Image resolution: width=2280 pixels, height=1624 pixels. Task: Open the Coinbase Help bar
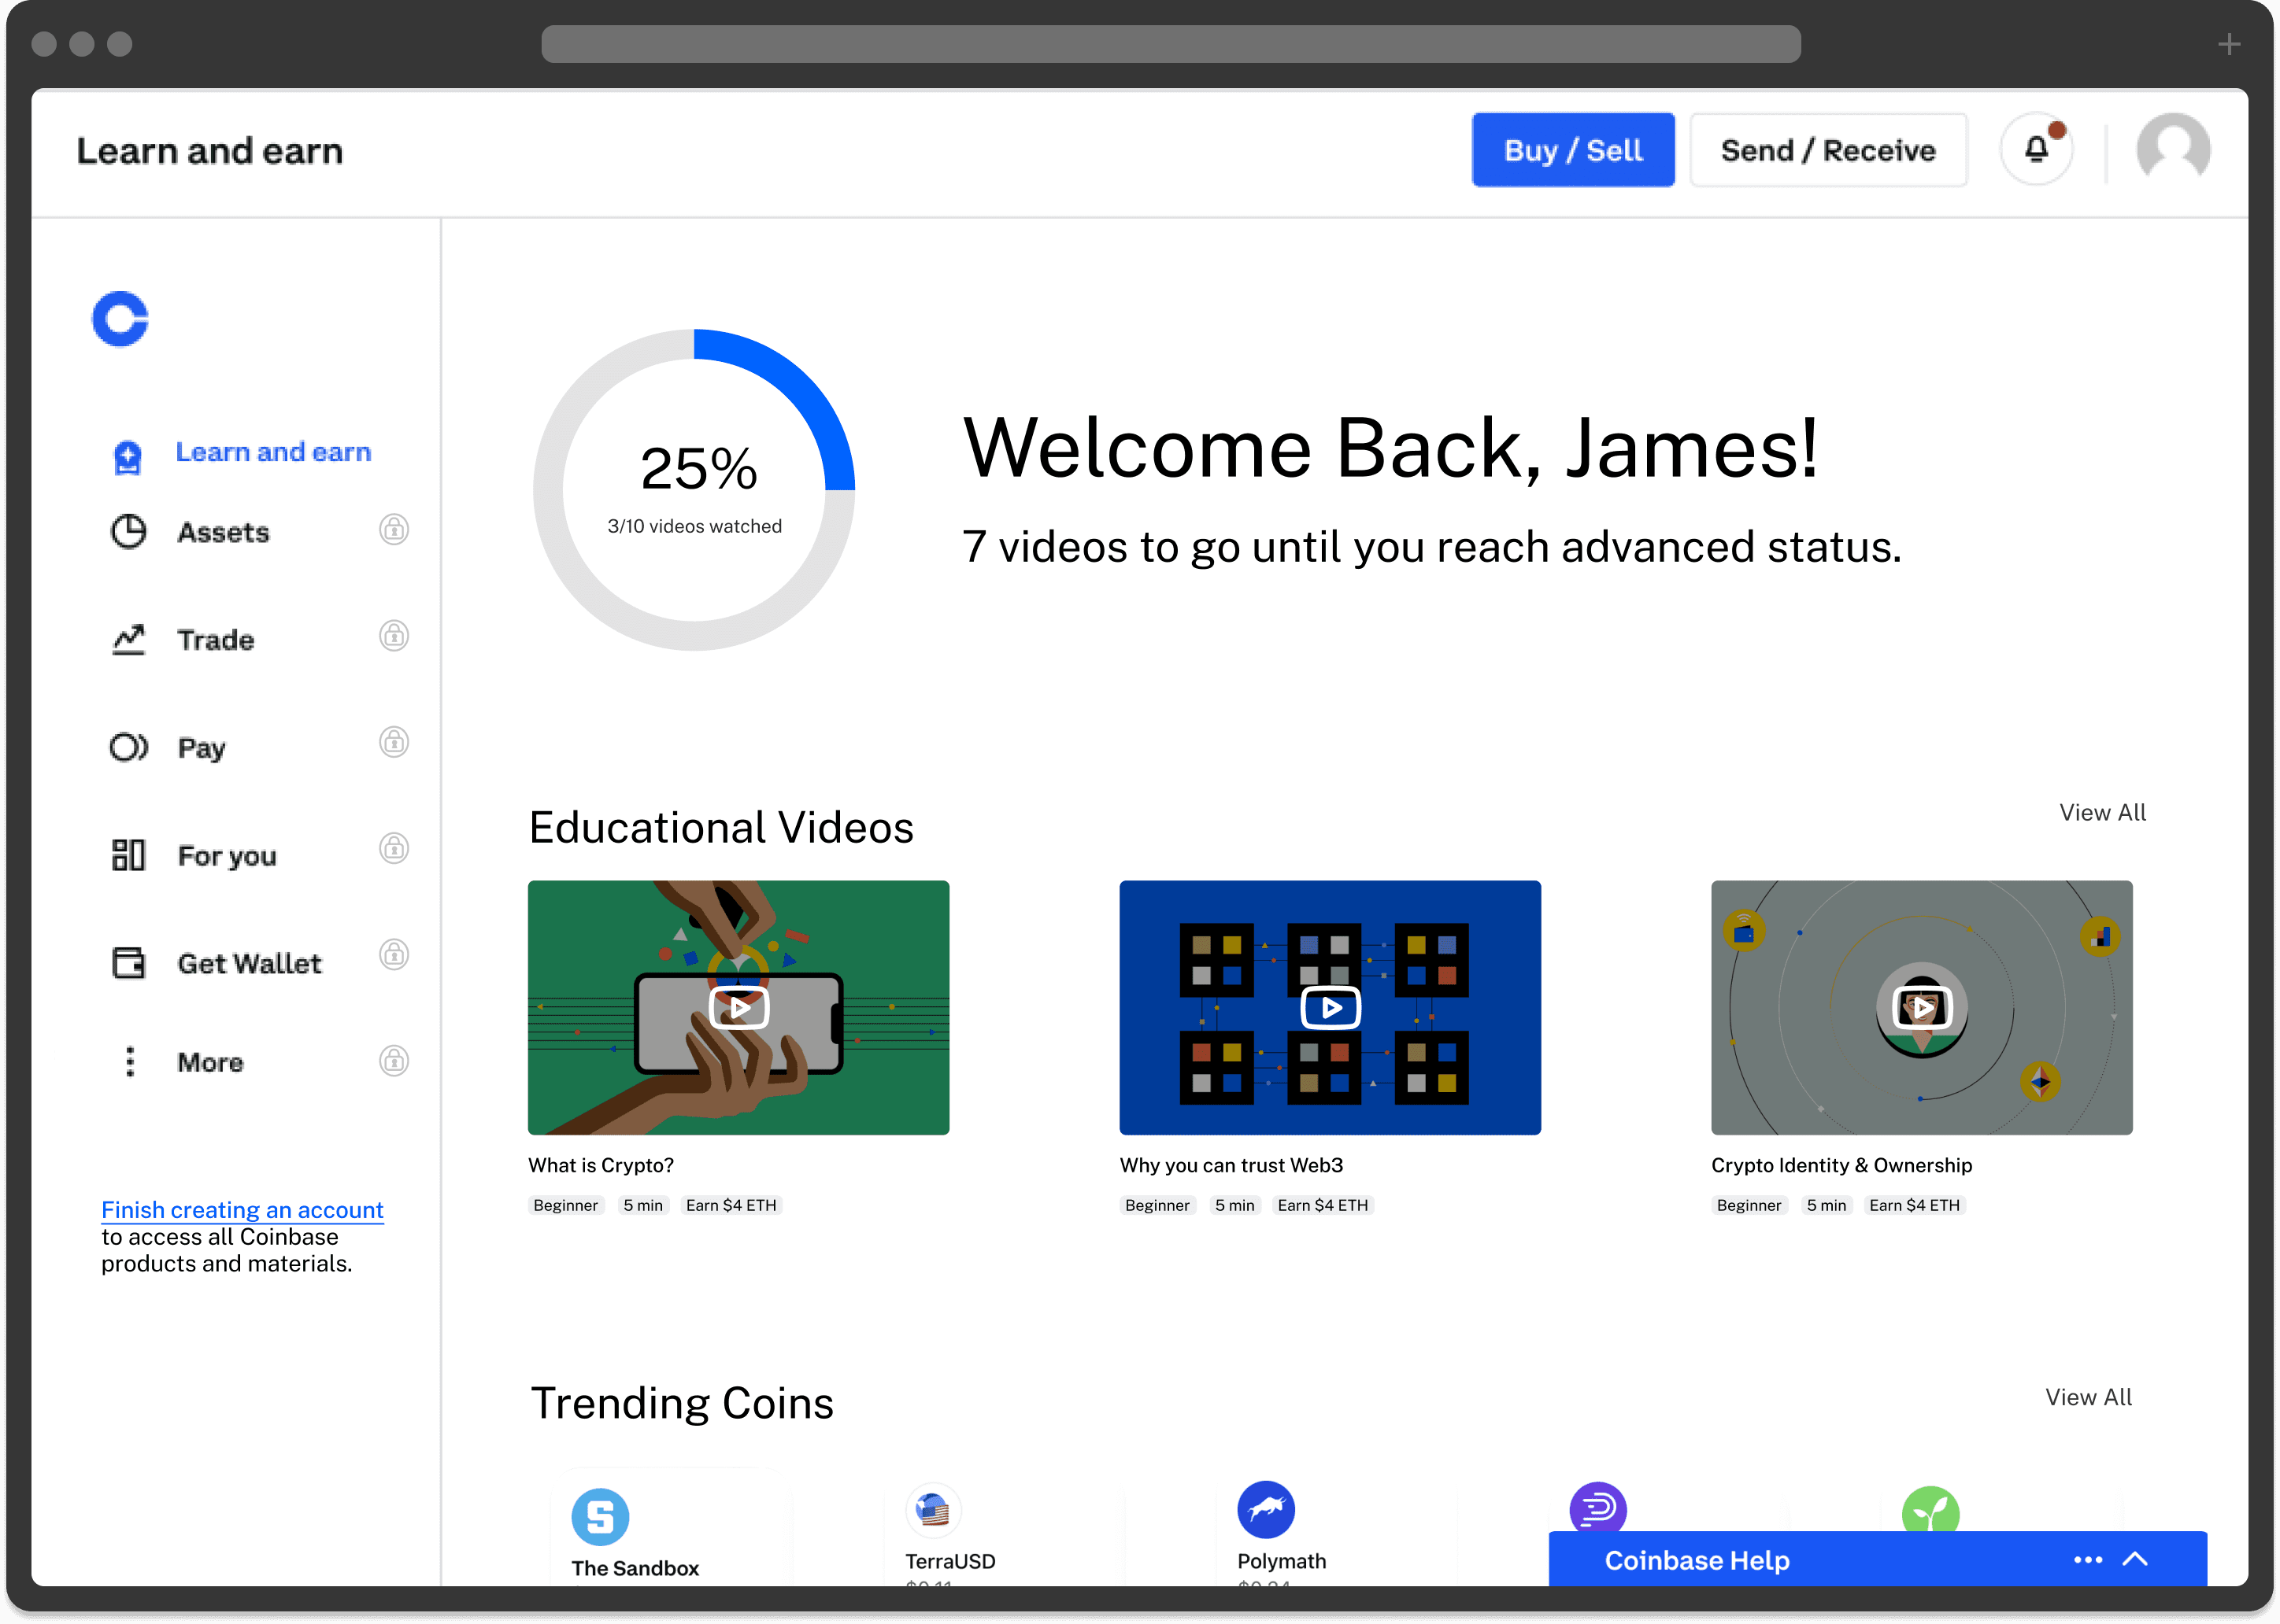(x=1877, y=1559)
